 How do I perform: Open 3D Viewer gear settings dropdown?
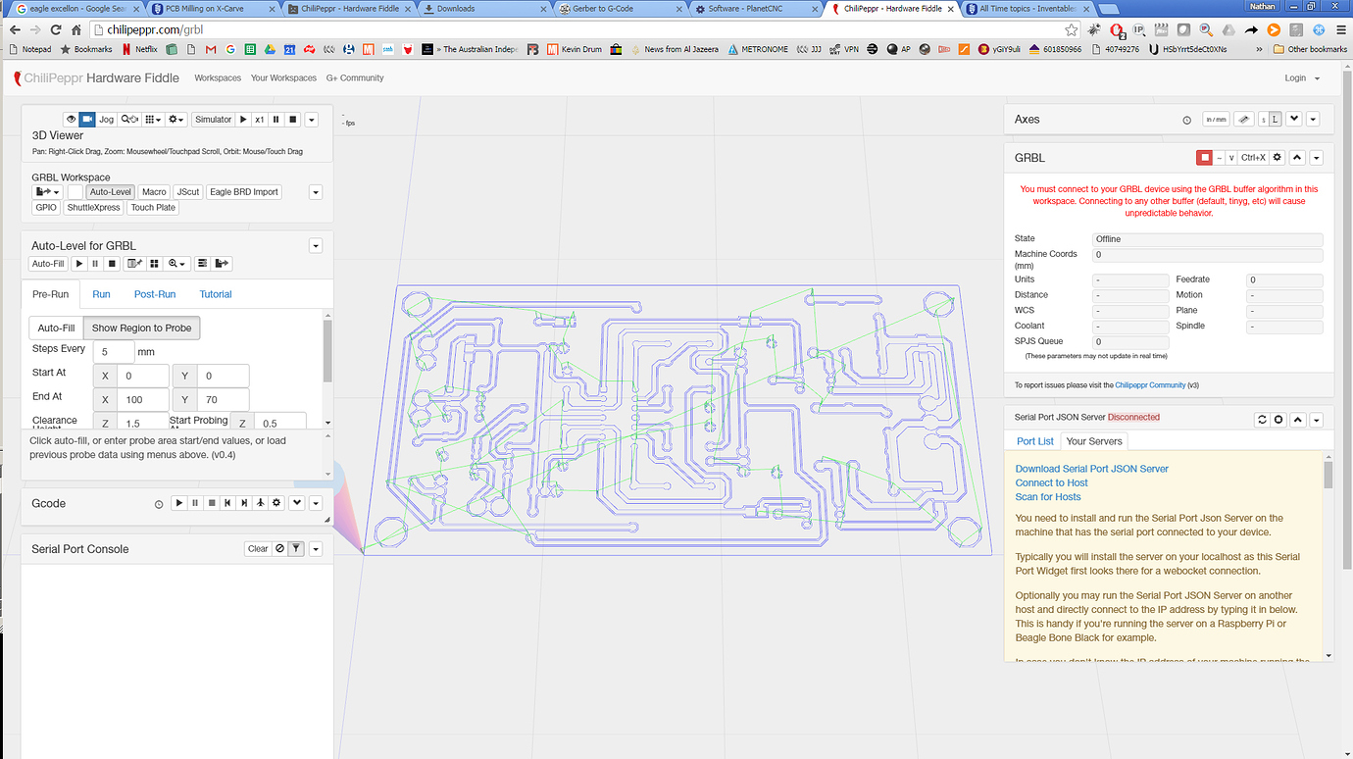click(x=176, y=120)
